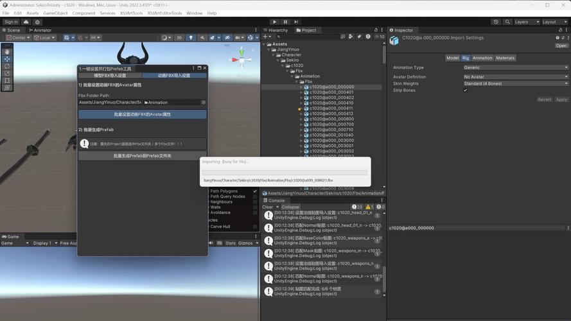Open the Layers dropdown
Viewport: 571px width, 321px height.
tap(527, 22)
